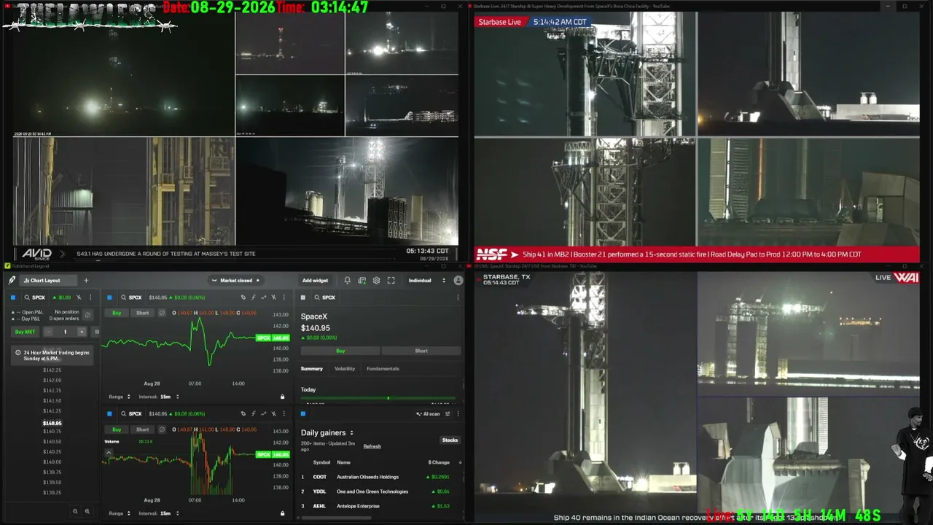Screen dimensions: 933x525
Task: Increase order quantity with plus button
Action: point(82,332)
